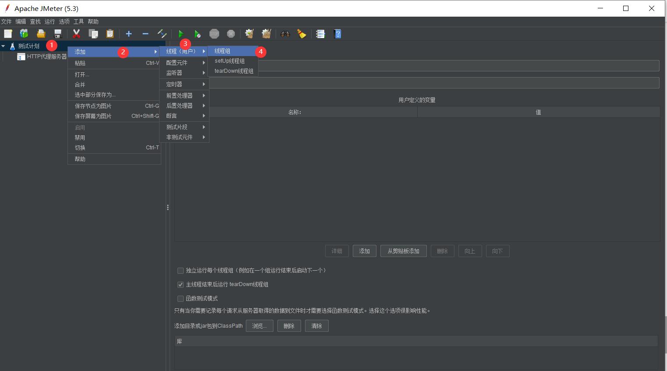Expand the 添加 submenu in context menu

[x=114, y=52]
